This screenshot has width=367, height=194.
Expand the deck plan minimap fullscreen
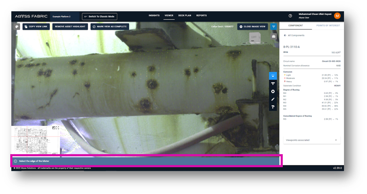pyautogui.click(x=57, y=128)
